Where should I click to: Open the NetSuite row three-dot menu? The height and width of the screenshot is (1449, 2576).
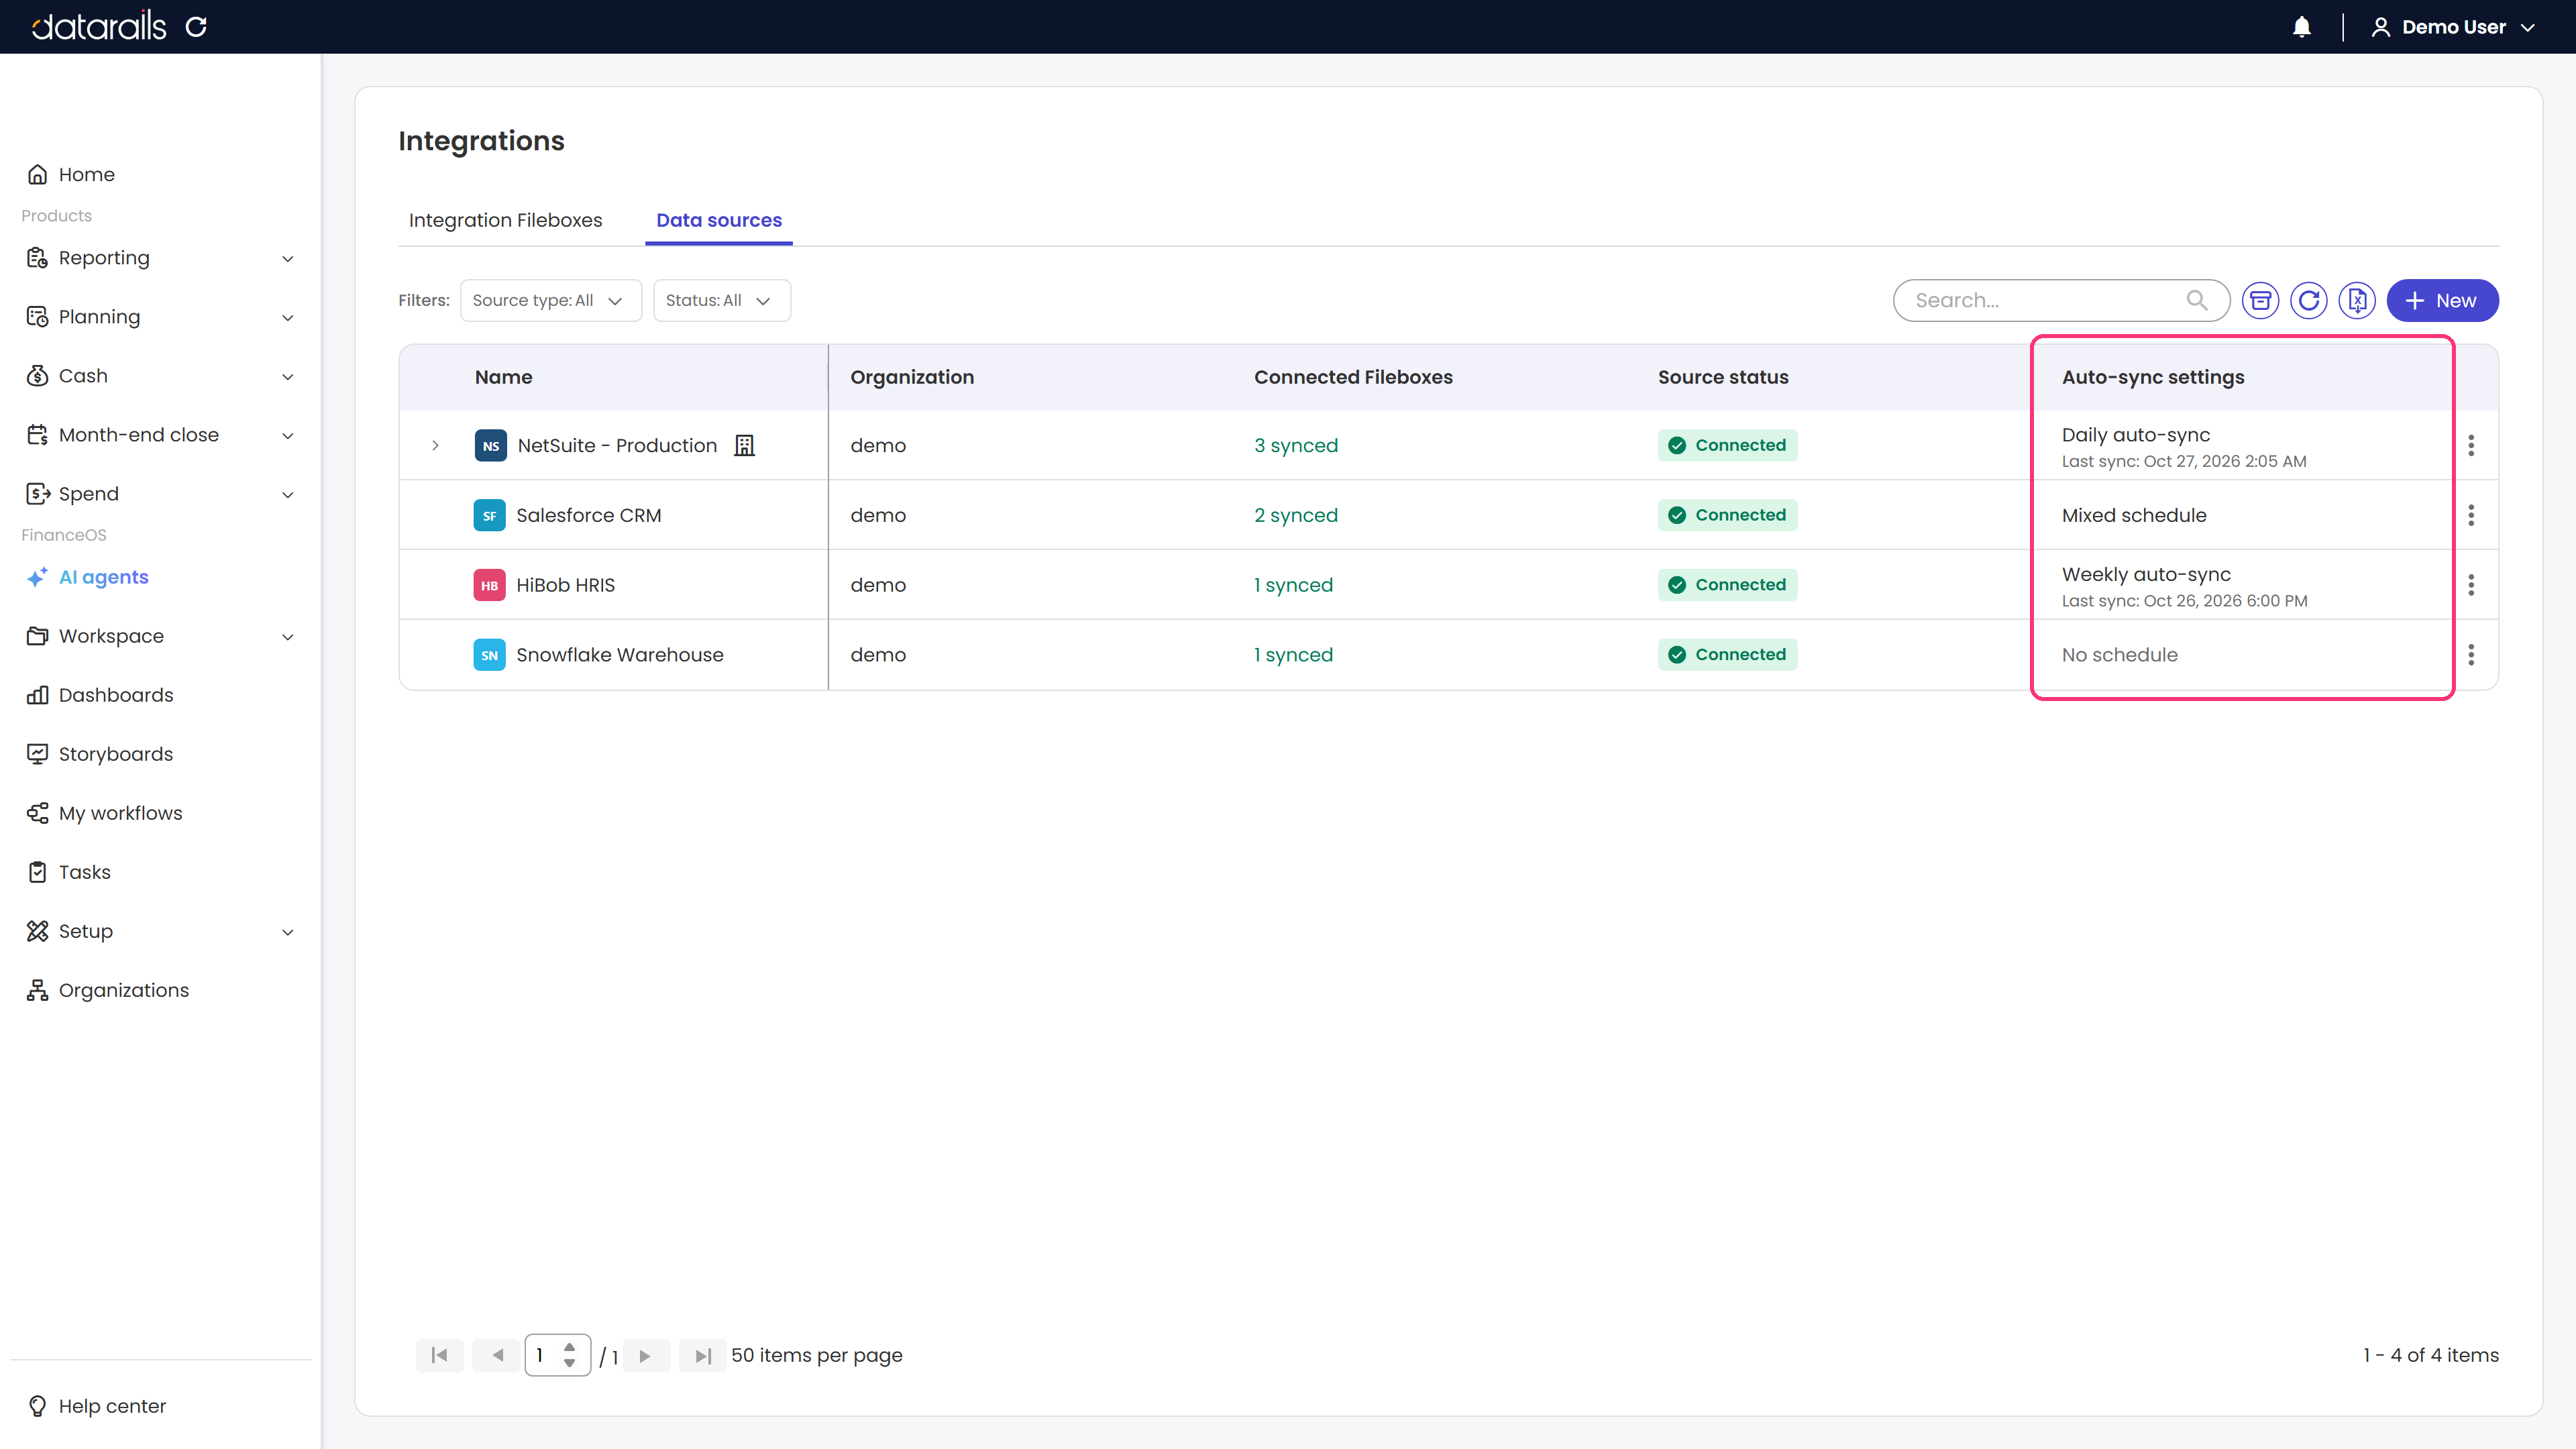2471,445
